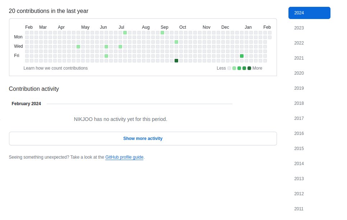This screenshot has height=220, width=347.
Task: Click the light green Sunday cell under Sep
Action: click(162, 33)
